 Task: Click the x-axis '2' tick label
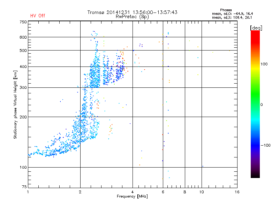tap(80, 192)
